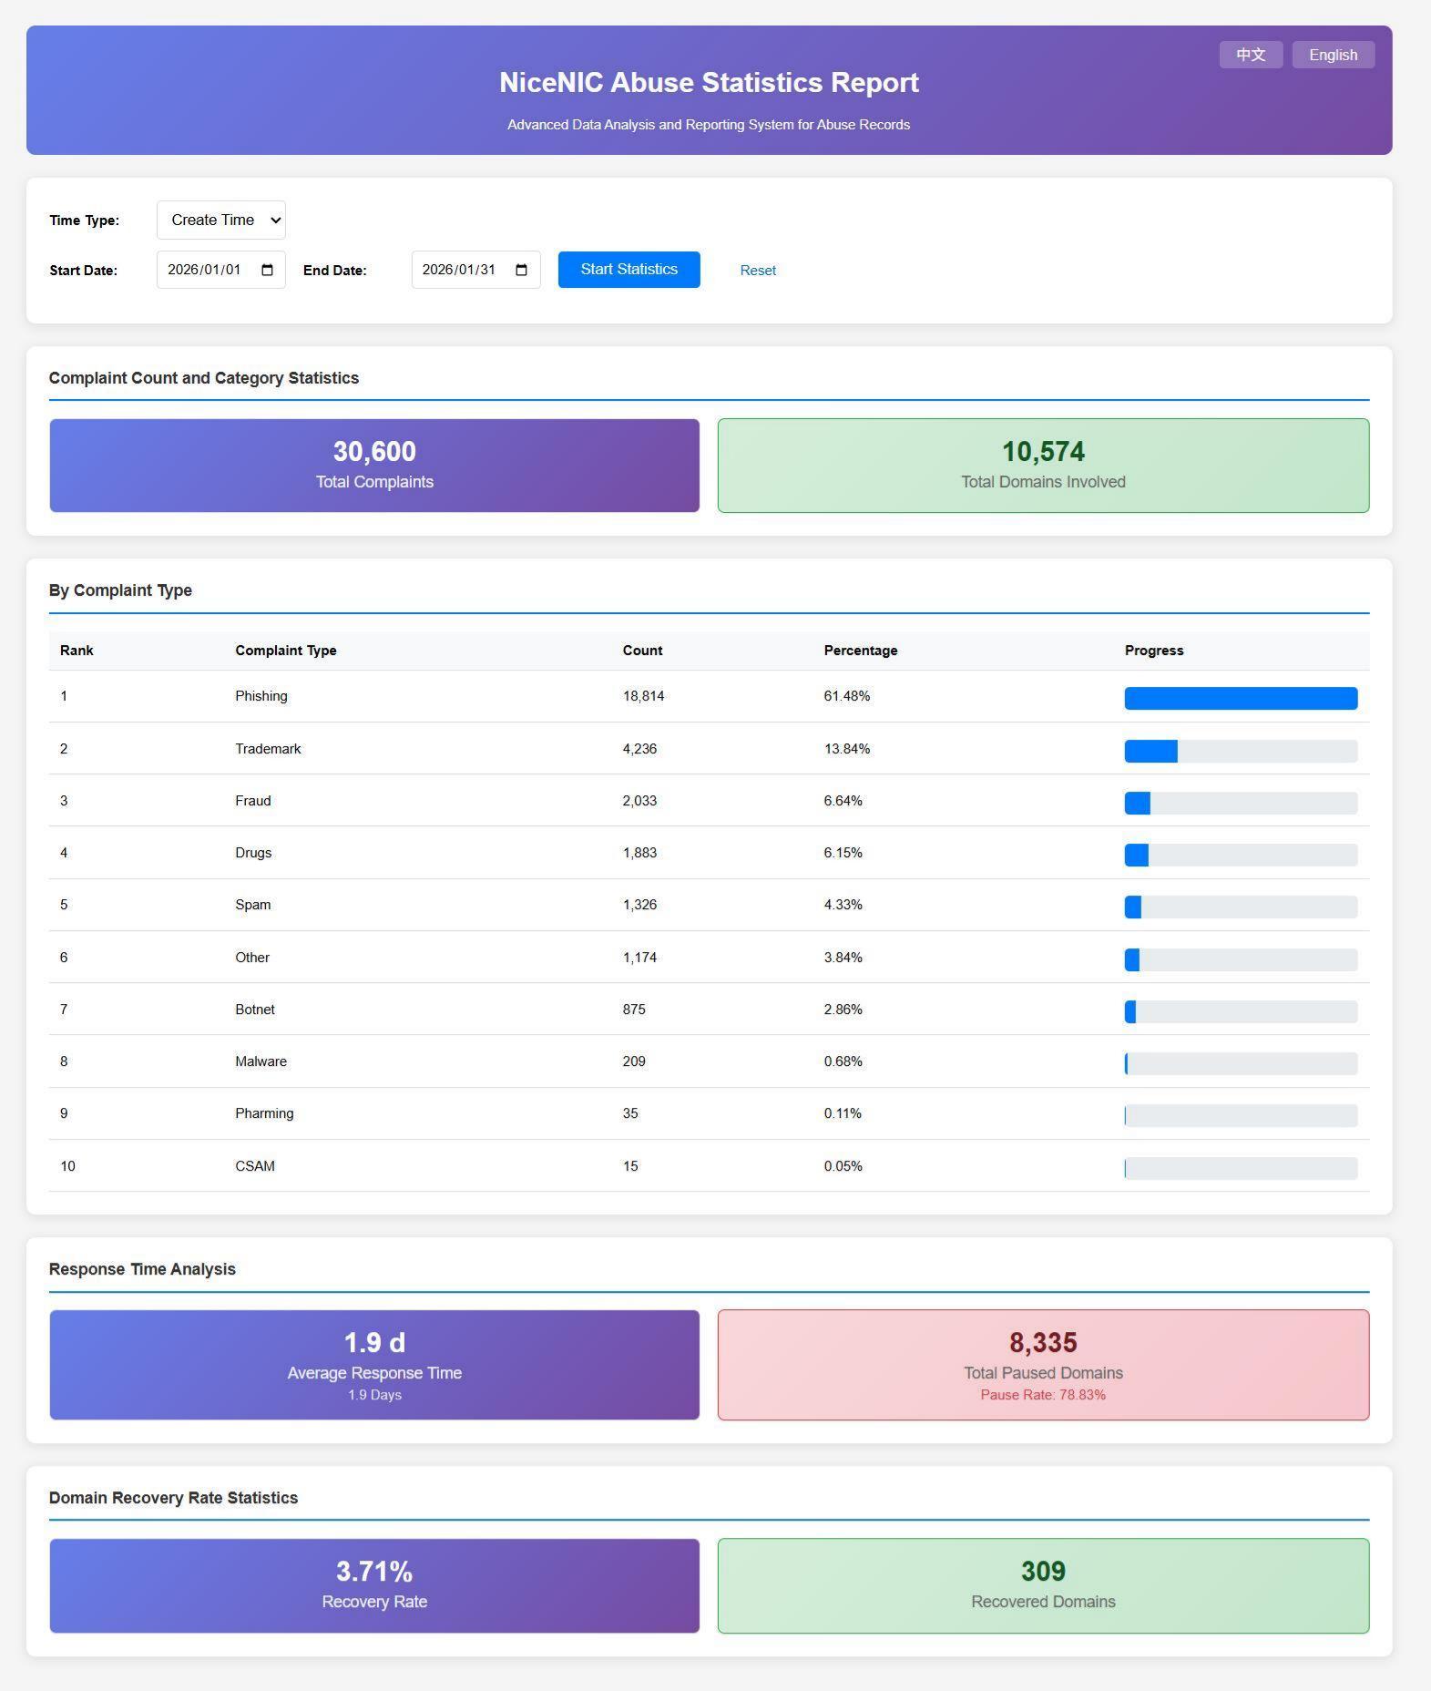Viewport: 1431px width, 1691px height.
Task: Click the Trademark progress bar
Action: [x=1241, y=751]
